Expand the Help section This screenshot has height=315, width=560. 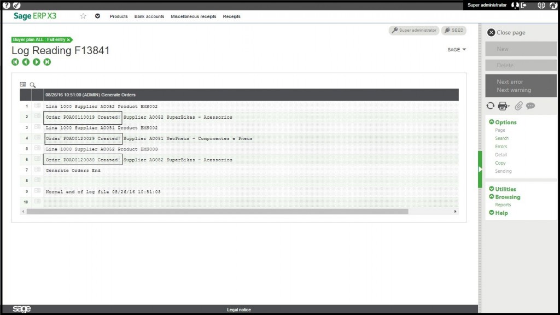click(x=499, y=213)
